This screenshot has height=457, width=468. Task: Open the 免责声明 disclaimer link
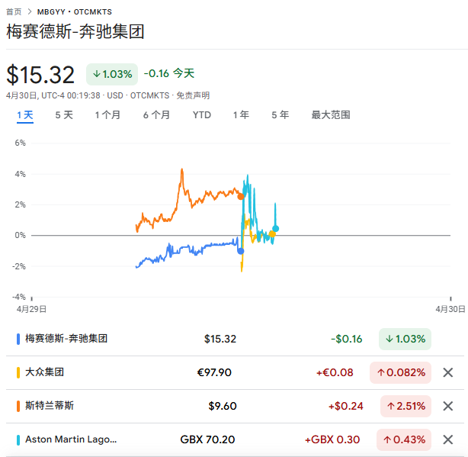click(193, 95)
